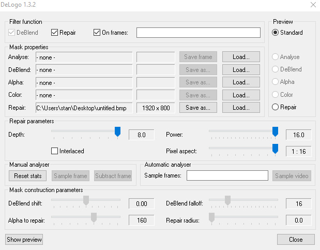Enable the Interlaced checkbox
320x250 pixels.
pyautogui.click(x=54, y=151)
